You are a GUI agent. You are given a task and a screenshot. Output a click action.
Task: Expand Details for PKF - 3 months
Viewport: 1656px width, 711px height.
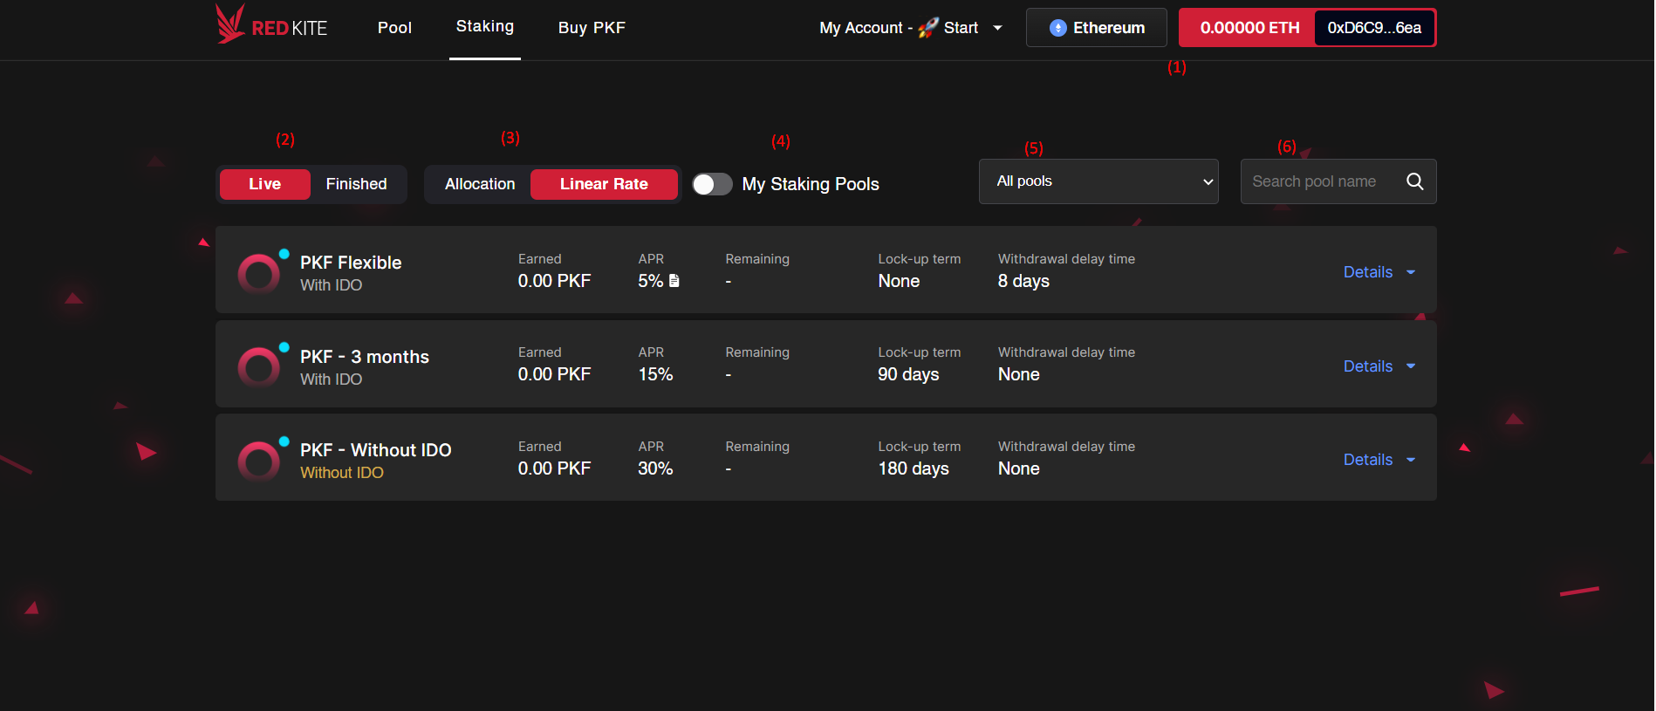click(1379, 366)
